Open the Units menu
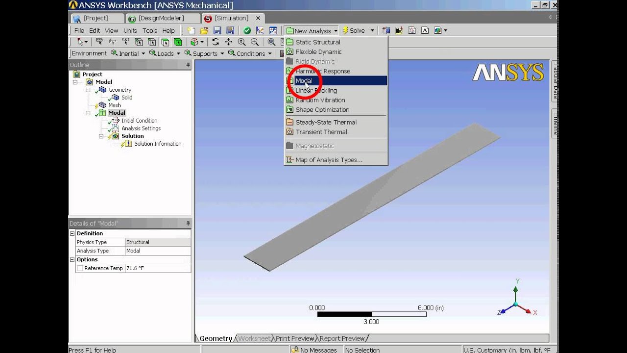Viewport: 627px width, 353px height. coord(130,30)
